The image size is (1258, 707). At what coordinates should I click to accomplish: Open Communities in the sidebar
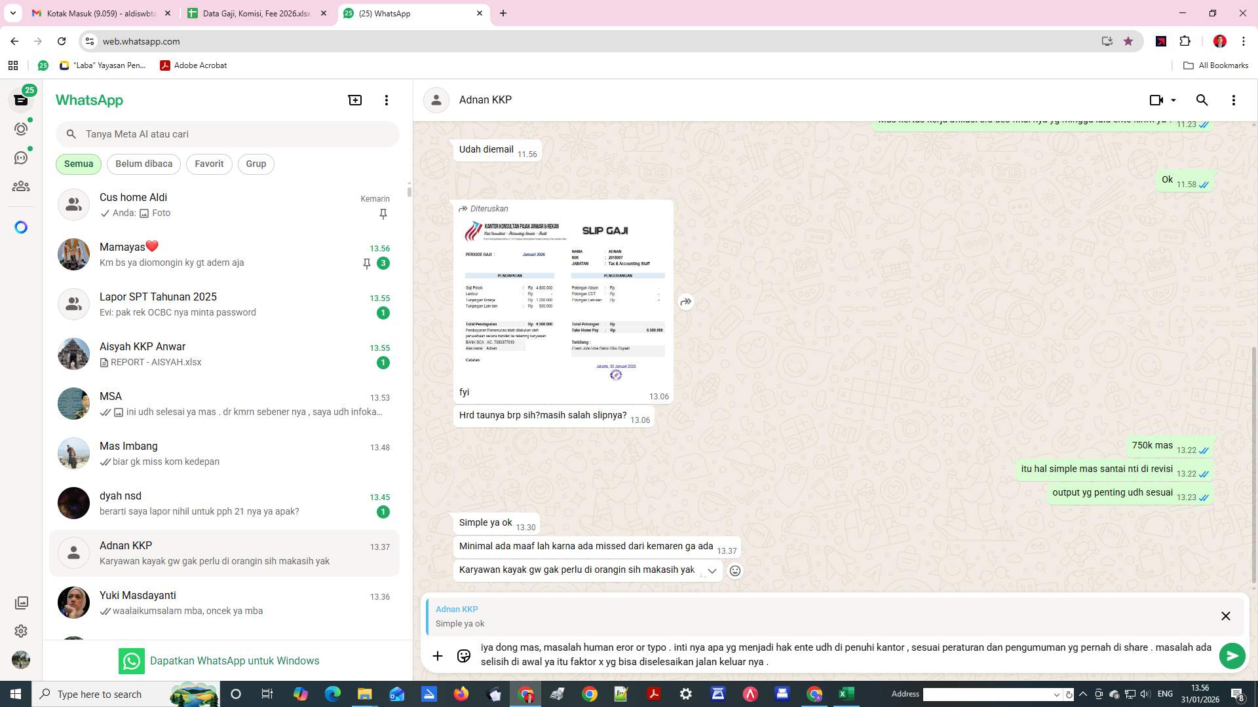click(21, 186)
